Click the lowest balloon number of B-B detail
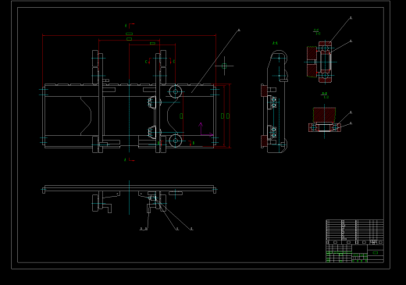Image resolution: width=406 pixels, height=285 pixels. (351, 123)
